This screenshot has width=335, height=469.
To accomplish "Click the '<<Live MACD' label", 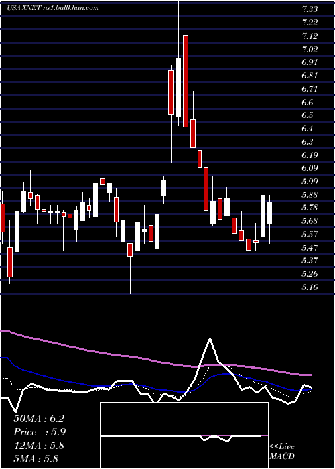I will [282, 452].
